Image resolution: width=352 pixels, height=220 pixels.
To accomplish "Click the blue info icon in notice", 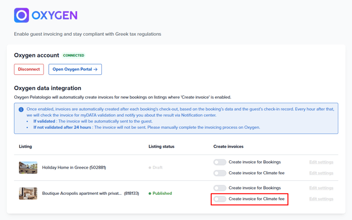I will pos(21,109).
